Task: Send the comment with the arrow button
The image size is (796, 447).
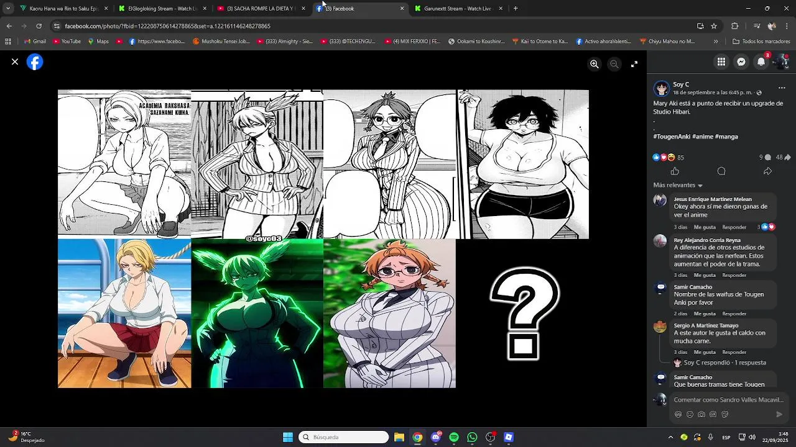Action: tap(779, 414)
